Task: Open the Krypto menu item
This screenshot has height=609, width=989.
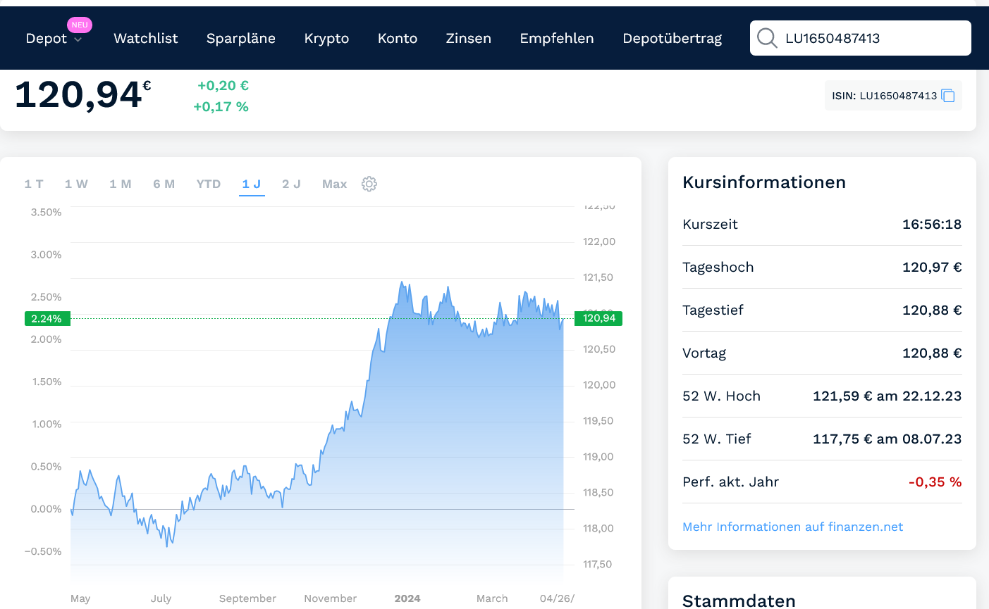Action: (326, 39)
